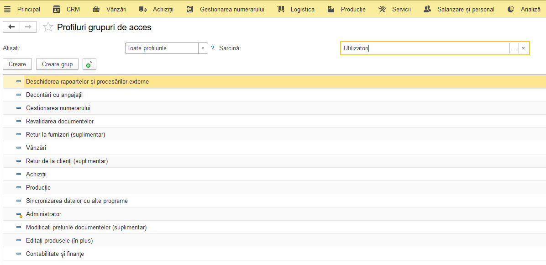Screen dimensions: 546x265
Task: Open Sarcină selection with ellipsis button
Action: [x=514, y=48]
